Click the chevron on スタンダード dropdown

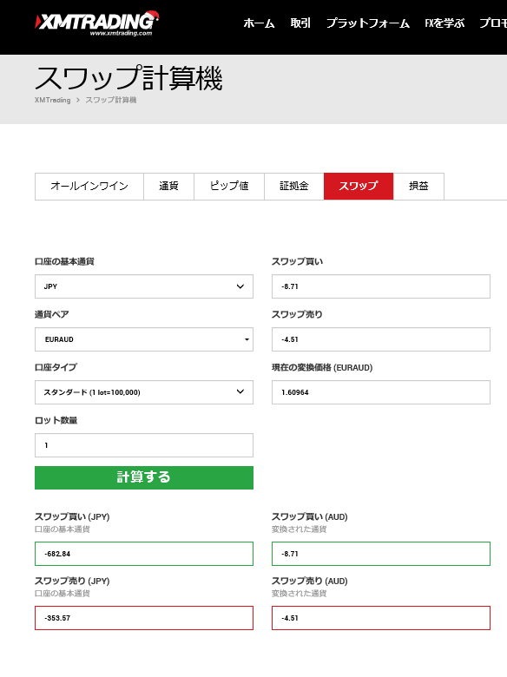pyautogui.click(x=240, y=391)
